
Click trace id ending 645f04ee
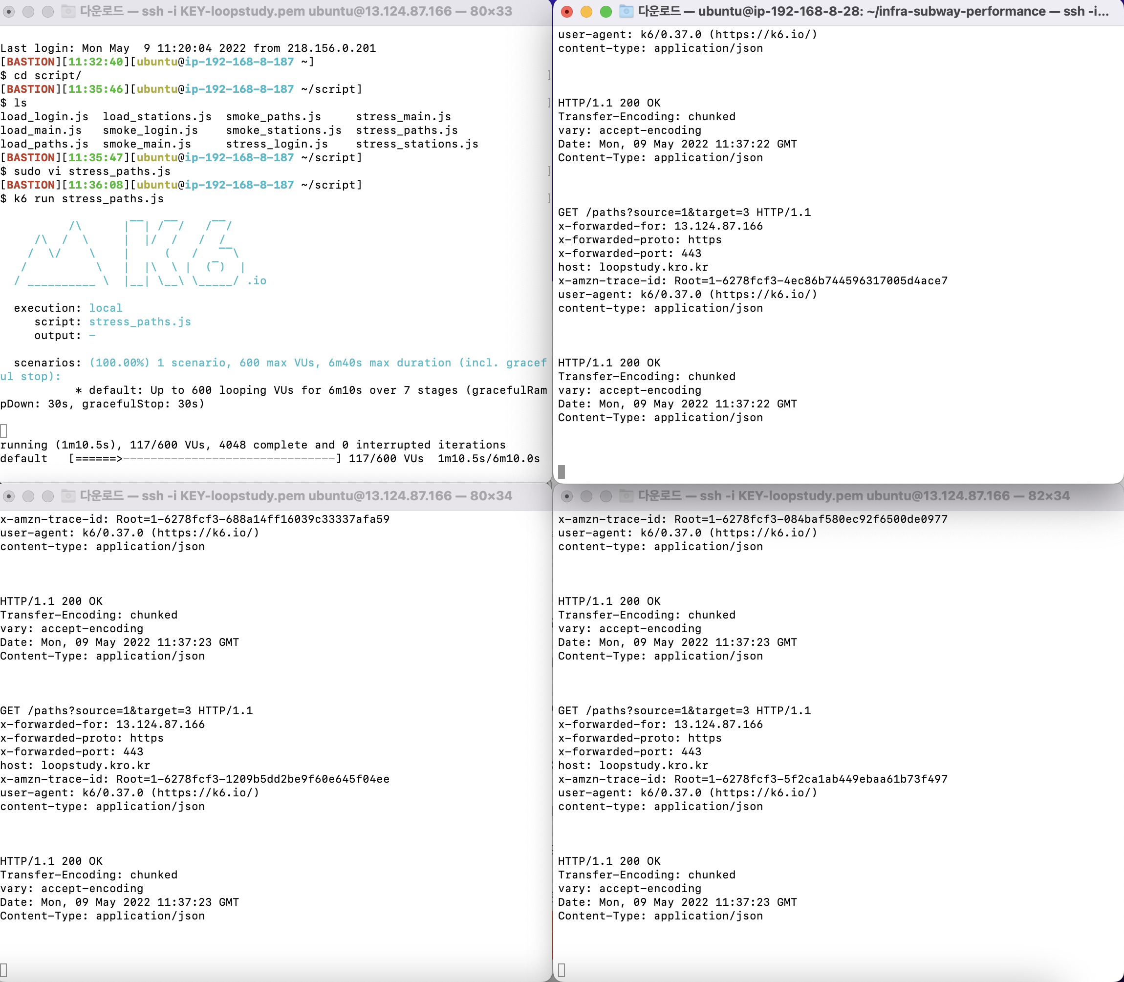252,779
